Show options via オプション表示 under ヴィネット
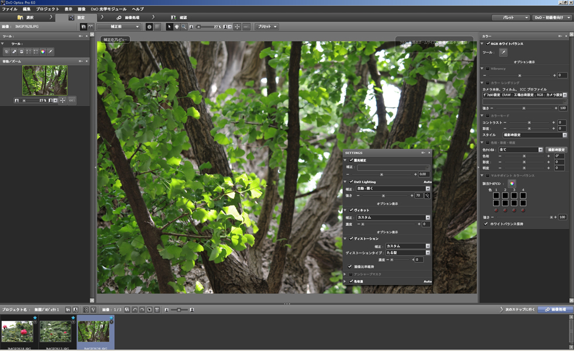This screenshot has width=574, height=351. coord(387,231)
